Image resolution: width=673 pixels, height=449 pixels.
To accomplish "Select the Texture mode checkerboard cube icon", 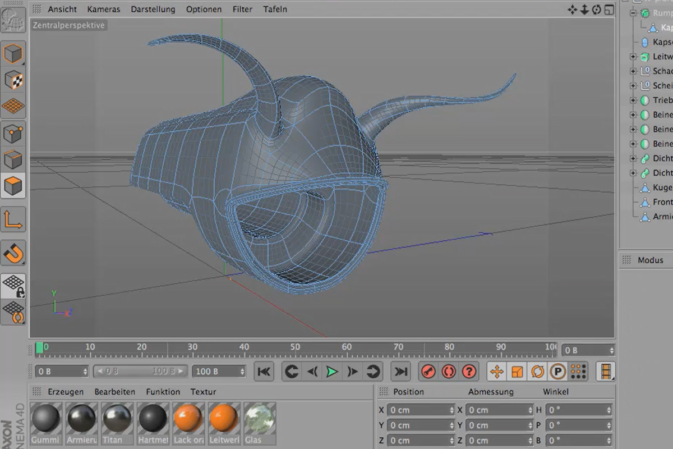I will pos(13,80).
